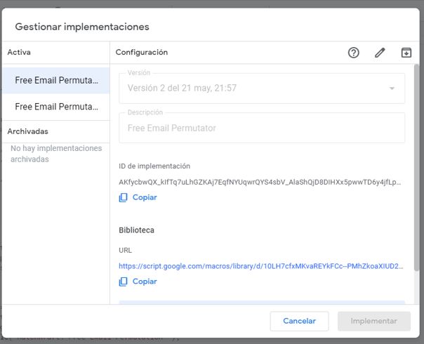The image size is (424, 344).
Task: Click the copy icon under the Biblioteca URL
Action: (123, 282)
